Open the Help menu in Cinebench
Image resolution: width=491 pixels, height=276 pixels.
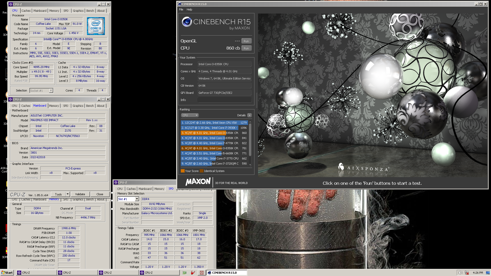tap(189, 9)
